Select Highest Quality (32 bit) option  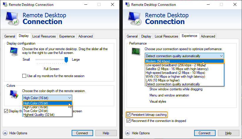pos(47,115)
